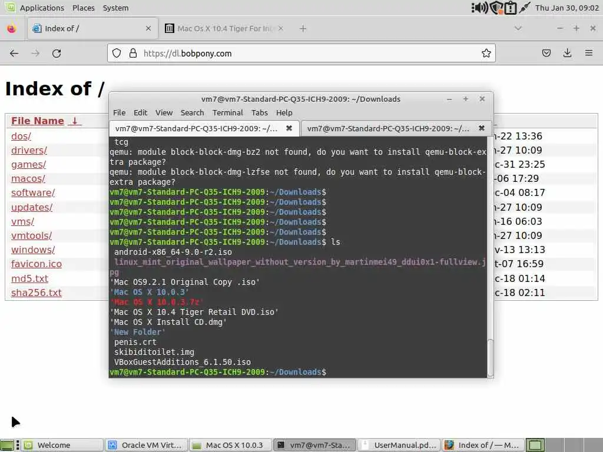Sort listing by the File Name header
The height and width of the screenshot is (452, 603).
pyautogui.click(x=46, y=121)
